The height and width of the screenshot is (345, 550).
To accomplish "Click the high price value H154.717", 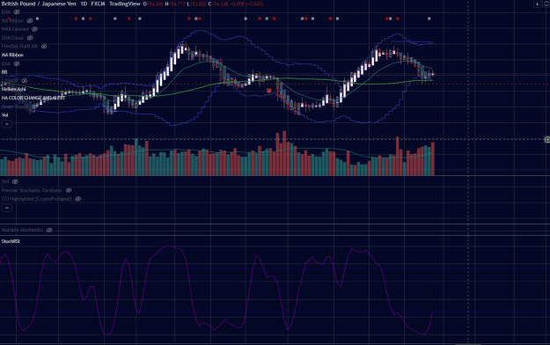I will [x=175, y=4].
